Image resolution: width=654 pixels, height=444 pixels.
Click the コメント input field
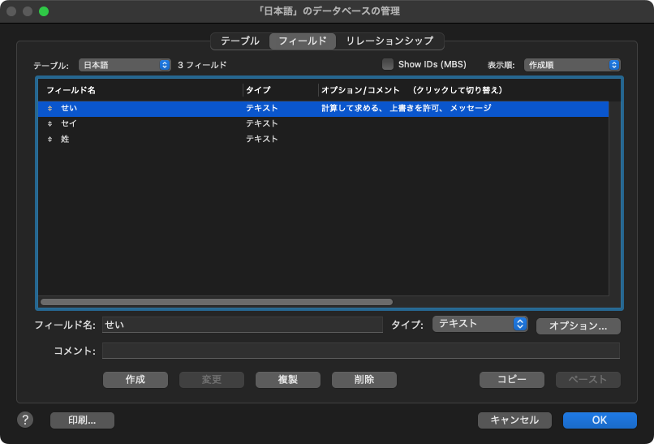click(361, 351)
